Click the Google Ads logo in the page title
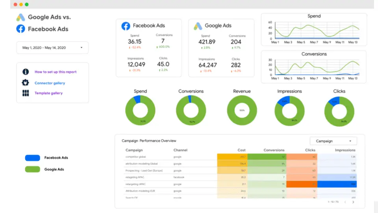This screenshot has height=213, width=378. (20, 17)
